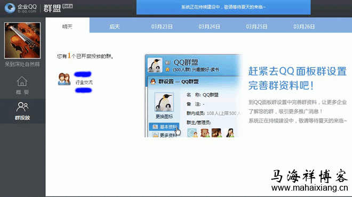Select the 群投放 people icon in sidebar
352x197 pixels.
[22, 107]
